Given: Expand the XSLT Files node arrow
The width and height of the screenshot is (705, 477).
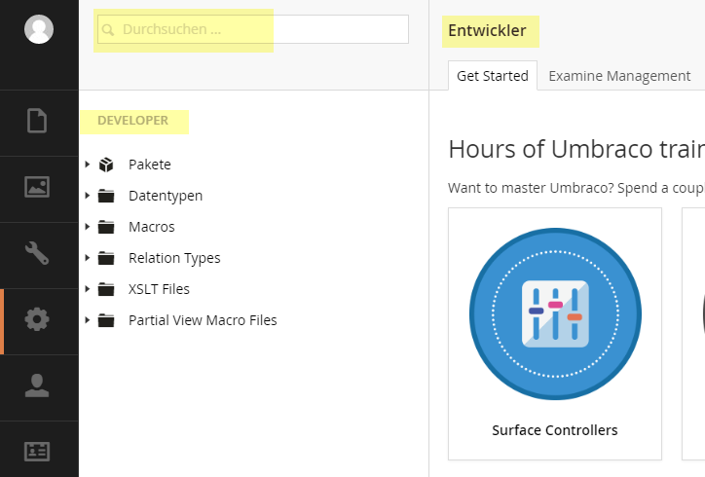Looking at the screenshot, I should click(88, 288).
